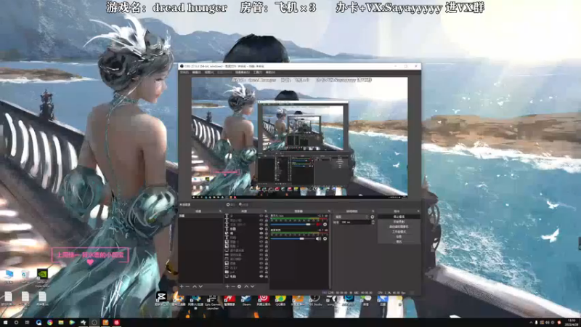The image size is (581, 327).
Task: Open the scene transition type dropdown
Action: pos(352,217)
